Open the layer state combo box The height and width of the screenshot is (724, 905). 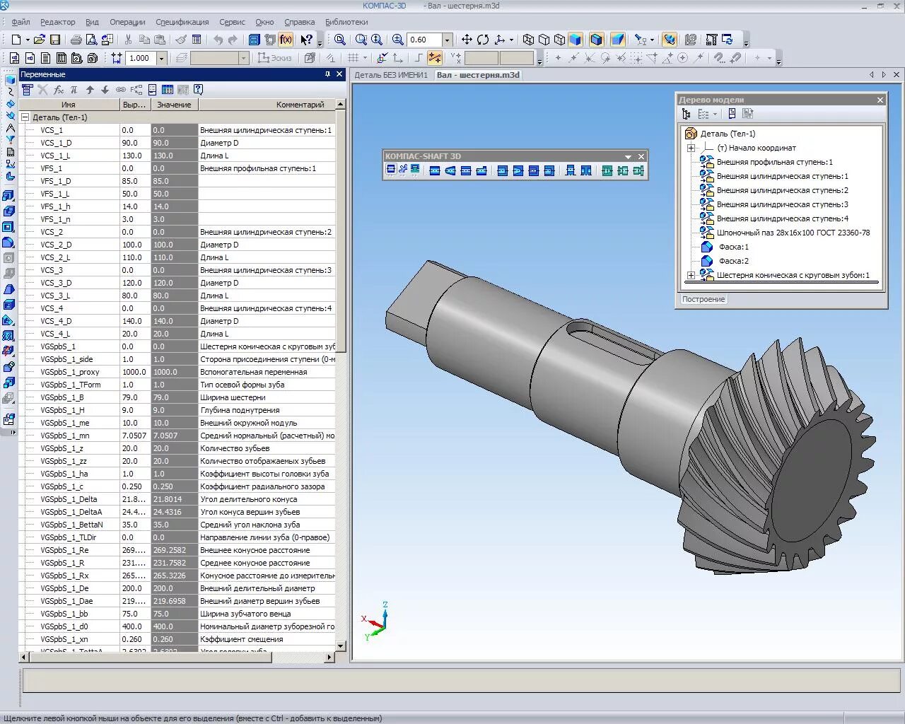(x=219, y=58)
